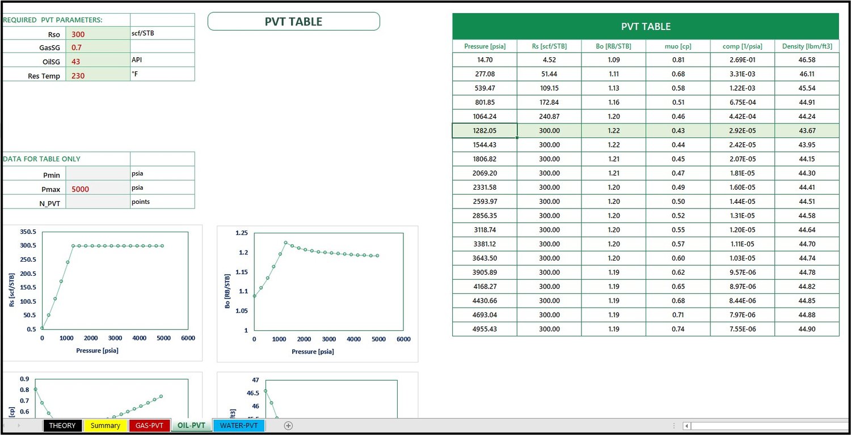Select viscosity cell 0.74
This screenshot has width=851, height=435.
pos(678,329)
